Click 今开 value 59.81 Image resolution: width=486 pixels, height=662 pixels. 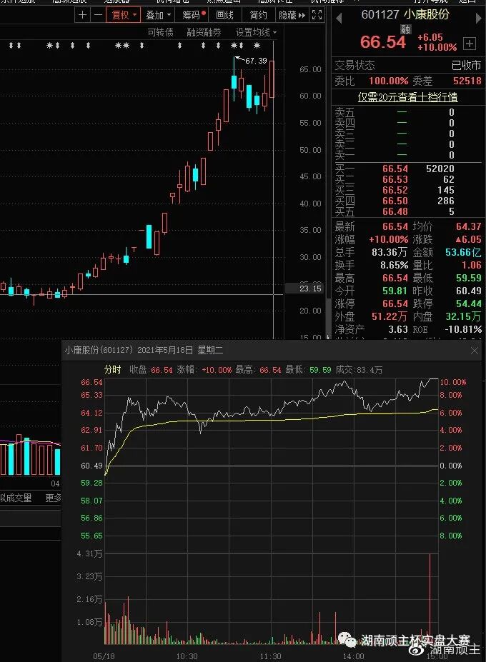395,291
